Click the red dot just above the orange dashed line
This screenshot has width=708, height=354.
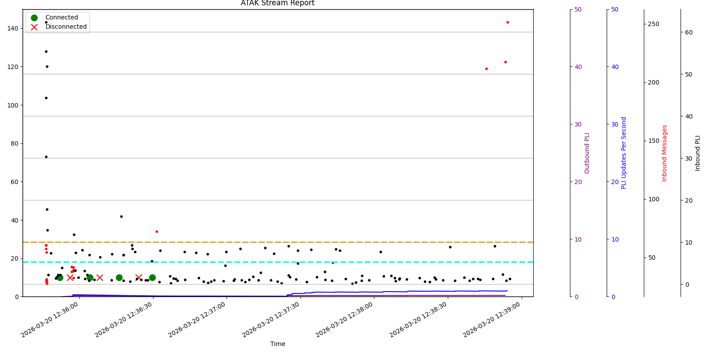[157, 231]
